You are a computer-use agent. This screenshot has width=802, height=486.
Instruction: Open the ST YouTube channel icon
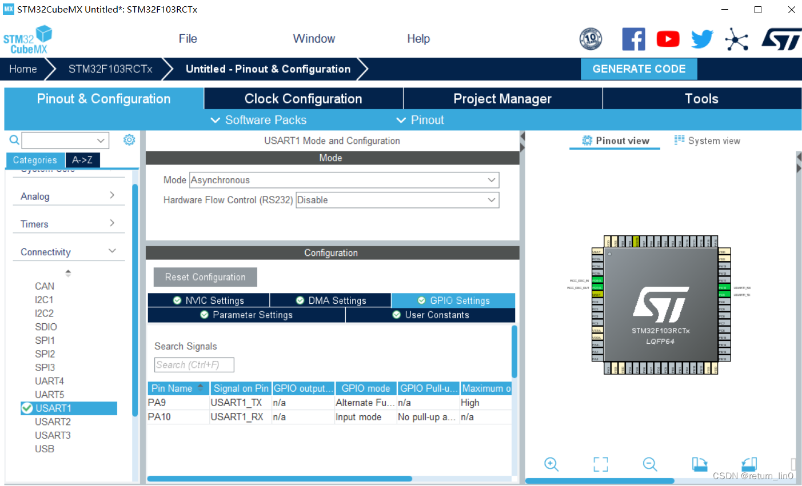[668, 39]
